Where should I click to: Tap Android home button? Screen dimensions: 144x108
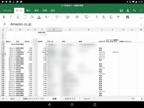click(x=72, y=104)
